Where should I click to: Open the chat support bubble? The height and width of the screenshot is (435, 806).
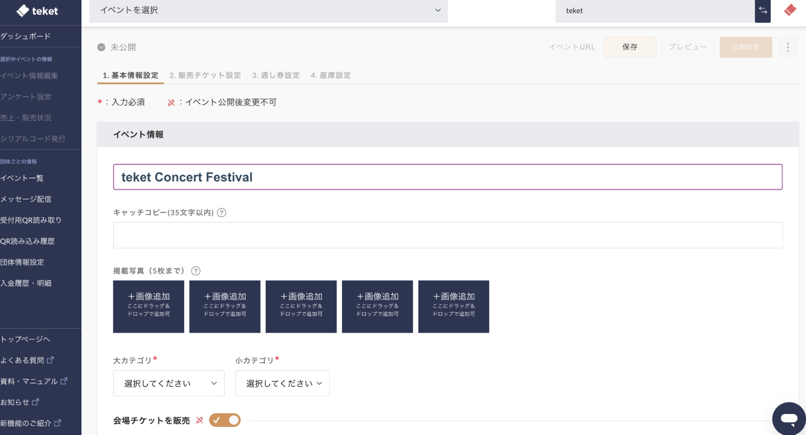(x=788, y=419)
